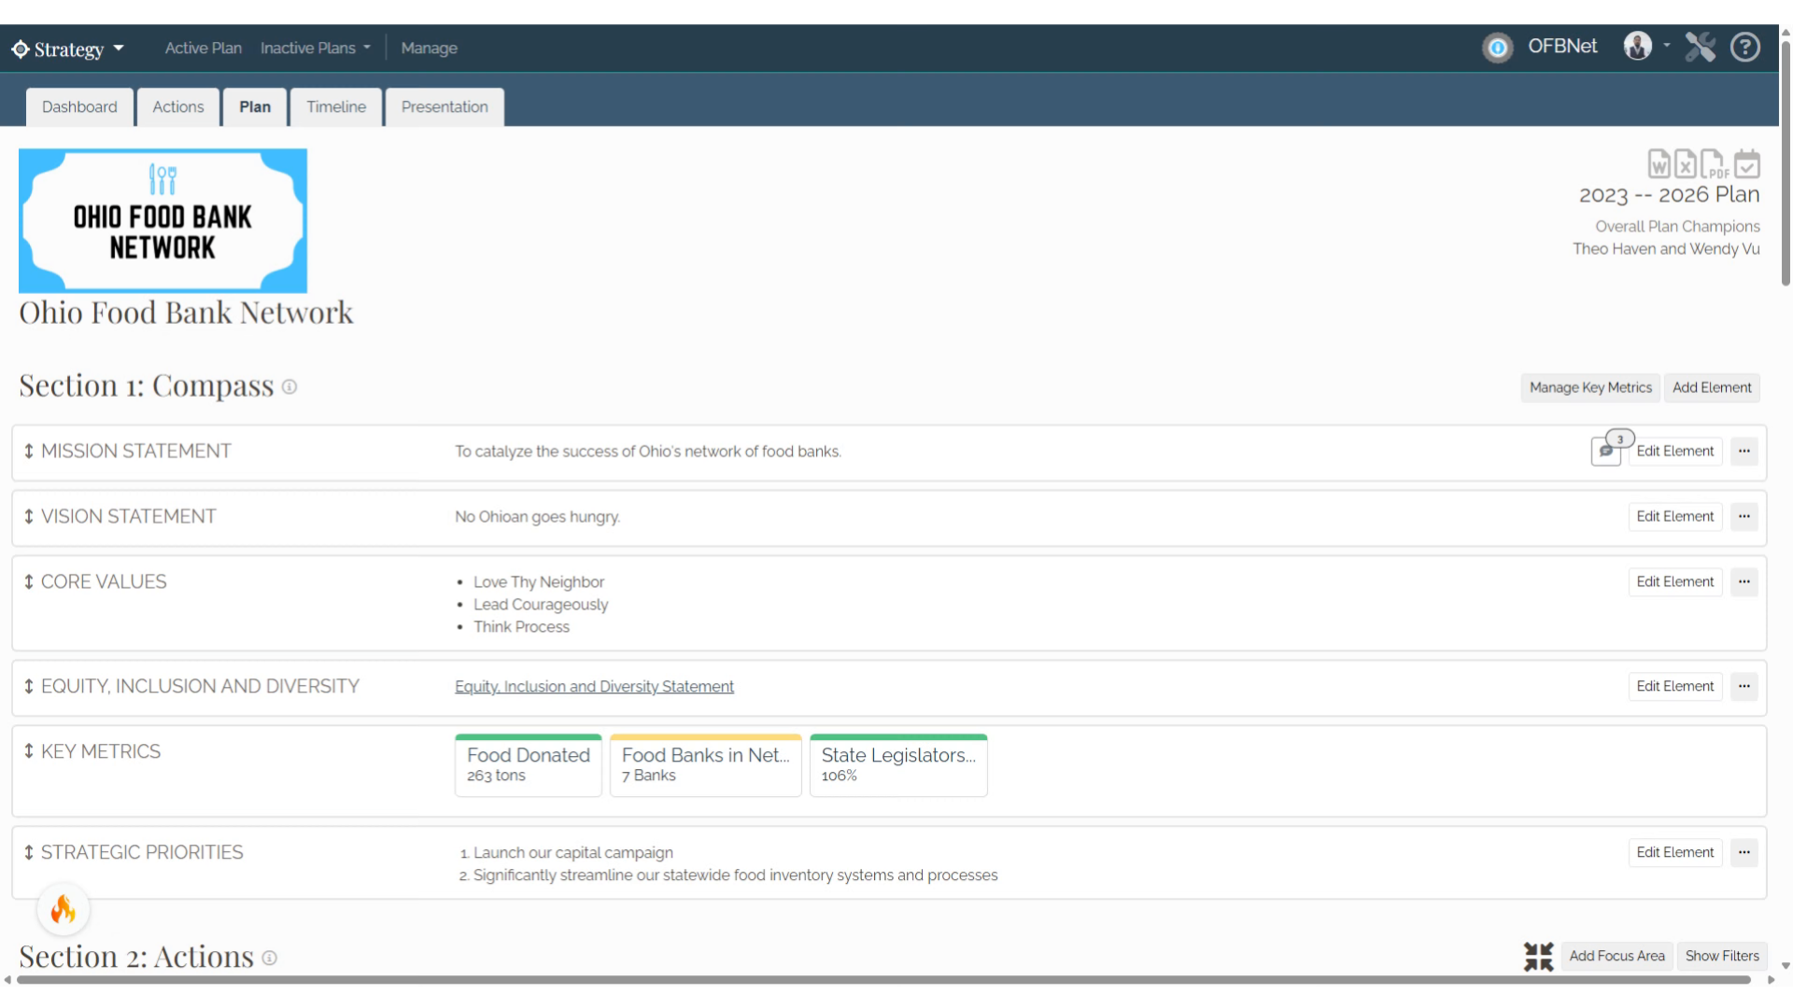Image resolution: width=1793 pixels, height=1008 pixels.
Task: Click the info icon beside Section 2: Actions
Action: point(269,958)
